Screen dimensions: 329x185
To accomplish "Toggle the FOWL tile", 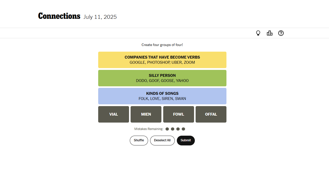I will 179,114.
